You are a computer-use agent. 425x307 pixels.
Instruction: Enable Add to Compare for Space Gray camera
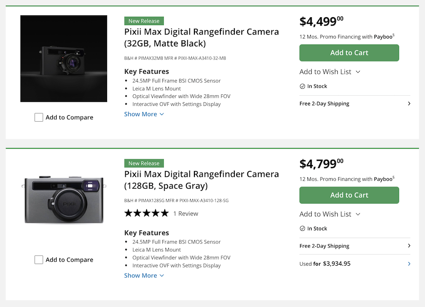coord(39,259)
